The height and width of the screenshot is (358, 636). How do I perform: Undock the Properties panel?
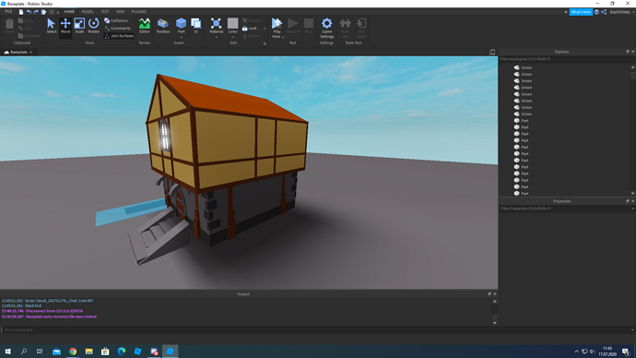tap(628, 201)
